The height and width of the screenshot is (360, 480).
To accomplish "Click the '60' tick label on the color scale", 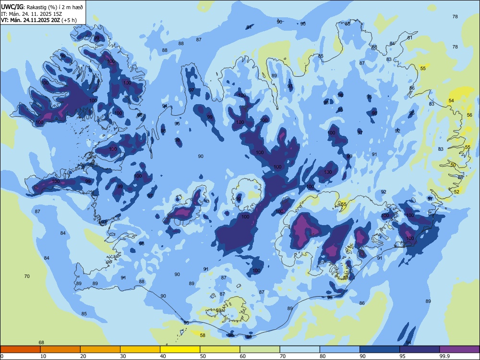I will coord(243,356).
